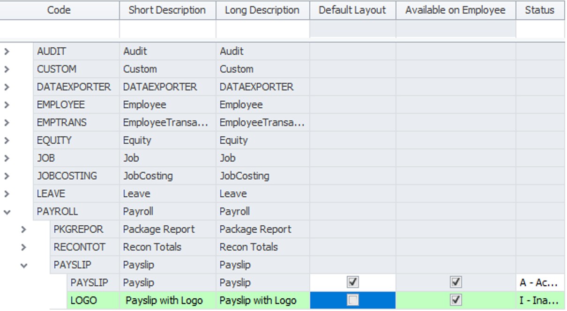The width and height of the screenshot is (567, 311).
Task: Sort by Short Description column header
Action: pyautogui.click(x=167, y=10)
